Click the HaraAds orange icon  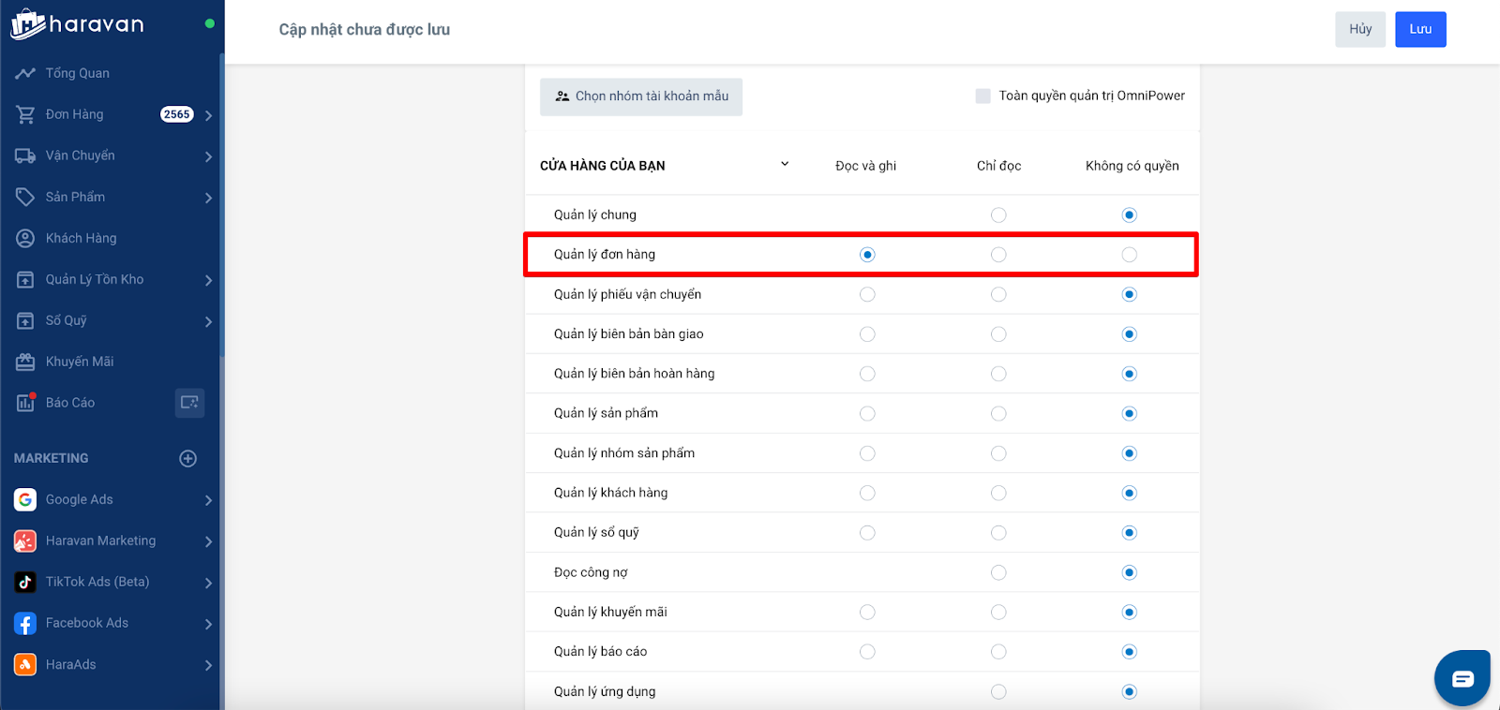point(25,665)
